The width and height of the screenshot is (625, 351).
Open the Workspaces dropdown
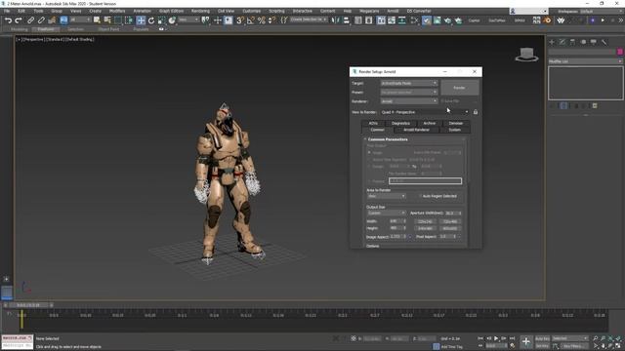[x=600, y=11]
